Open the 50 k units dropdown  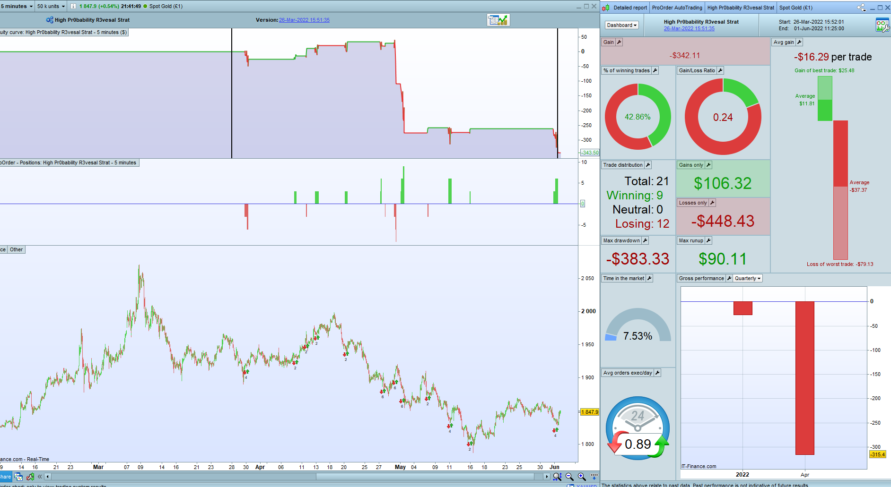coord(51,6)
